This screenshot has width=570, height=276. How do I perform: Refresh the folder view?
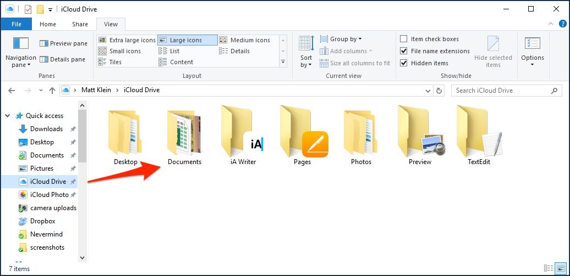click(x=439, y=91)
